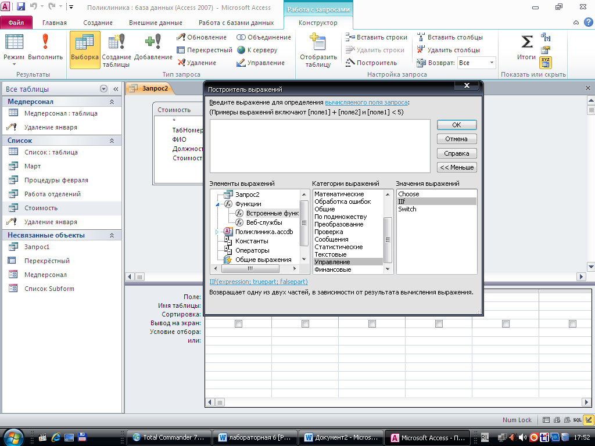This screenshot has width=595, height=446.
Task: Click Управление data-definition query
Action: click(x=260, y=63)
